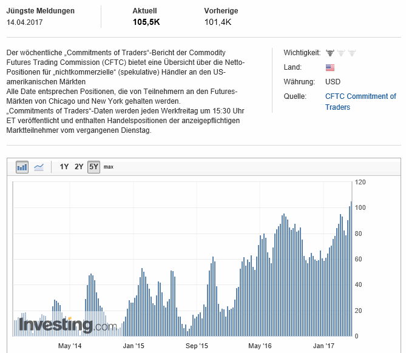
Task: Click the 40 y-axis label
Action: click(x=358, y=284)
